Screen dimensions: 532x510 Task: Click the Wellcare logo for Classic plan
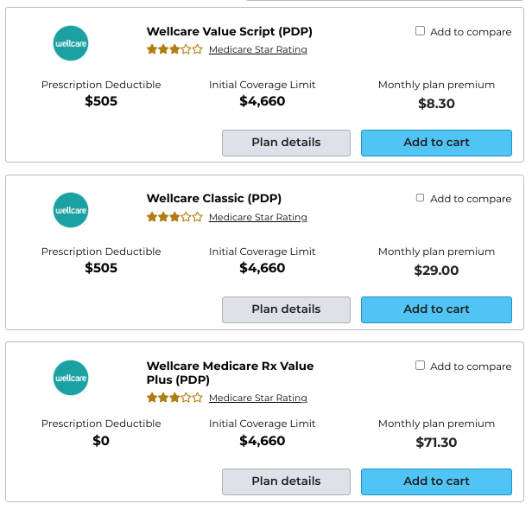tap(71, 210)
